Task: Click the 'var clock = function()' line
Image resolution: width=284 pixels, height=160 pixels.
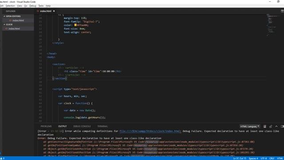Action: pyautogui.click(x=75, y=103)
